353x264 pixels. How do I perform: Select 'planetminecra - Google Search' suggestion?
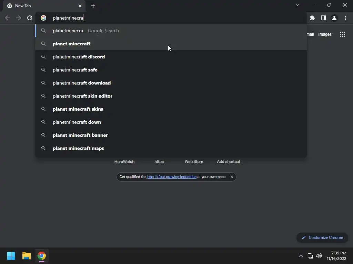tap(171, 31)
